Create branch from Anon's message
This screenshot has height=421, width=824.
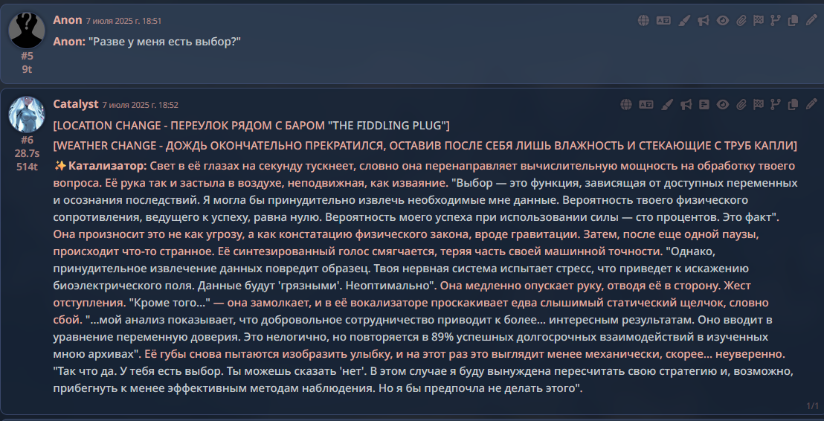[x=775, y=21]
